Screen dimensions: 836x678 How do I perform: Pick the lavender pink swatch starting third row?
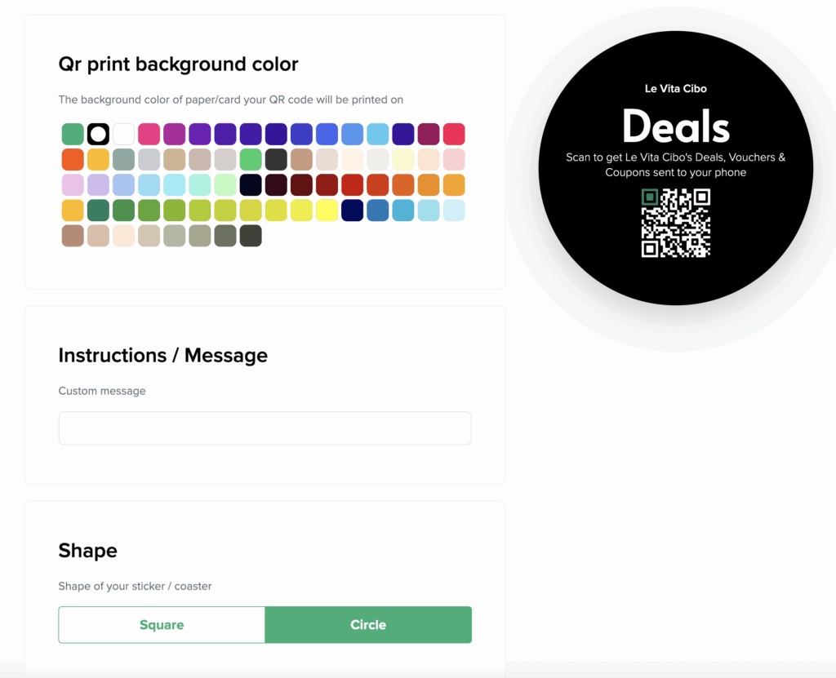73,185
